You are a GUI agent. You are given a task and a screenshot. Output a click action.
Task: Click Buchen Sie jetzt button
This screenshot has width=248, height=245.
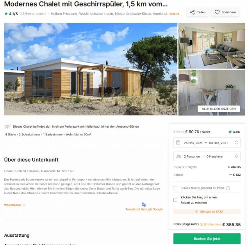(x=207, y=239)
